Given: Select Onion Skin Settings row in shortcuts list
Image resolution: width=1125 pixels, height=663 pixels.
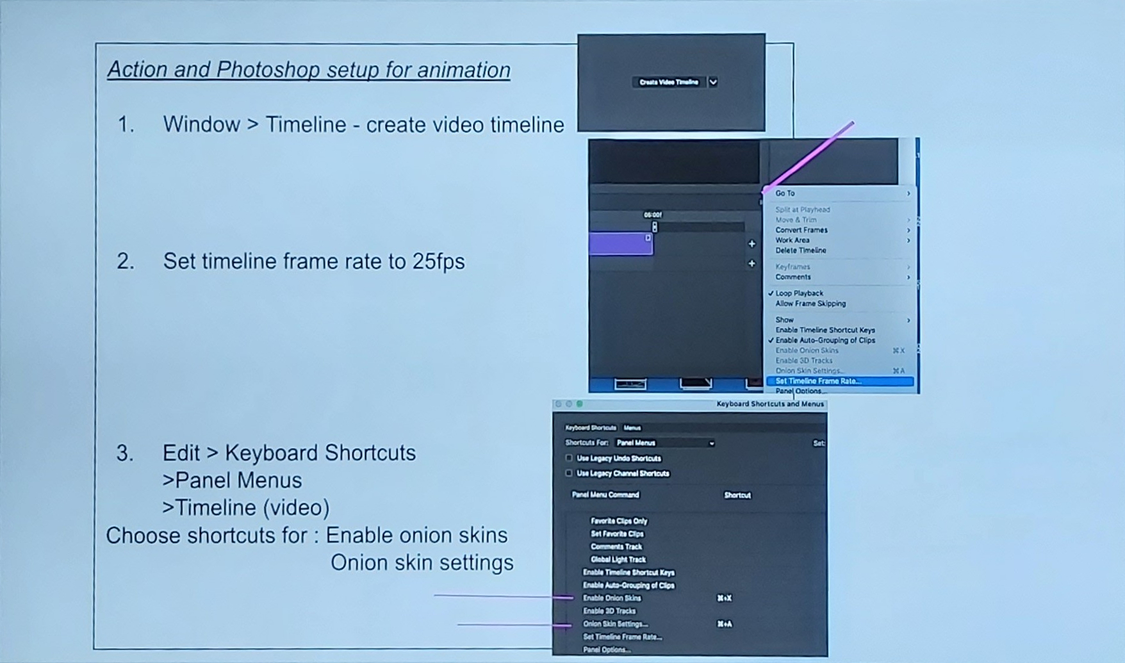Looking at the screenshot, I should click(615, 624).
